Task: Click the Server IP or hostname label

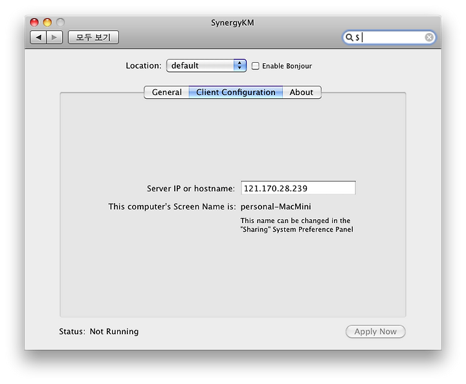Action: click(190, 188)
